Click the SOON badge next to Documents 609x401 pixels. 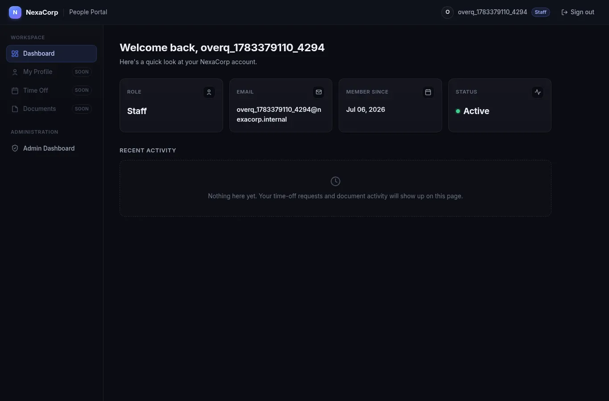82,109
